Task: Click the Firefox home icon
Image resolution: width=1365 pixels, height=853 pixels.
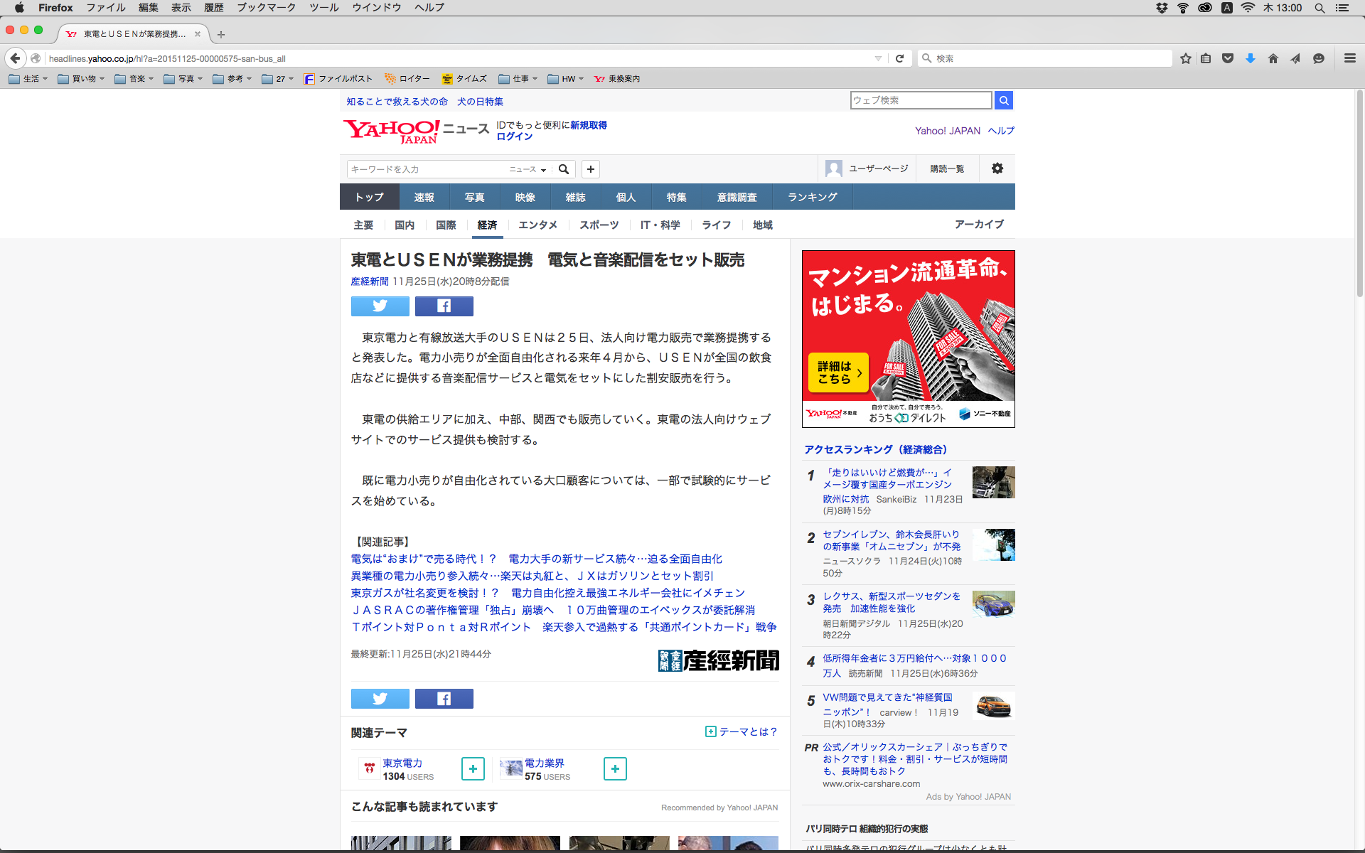Action: coord(1273,58)
